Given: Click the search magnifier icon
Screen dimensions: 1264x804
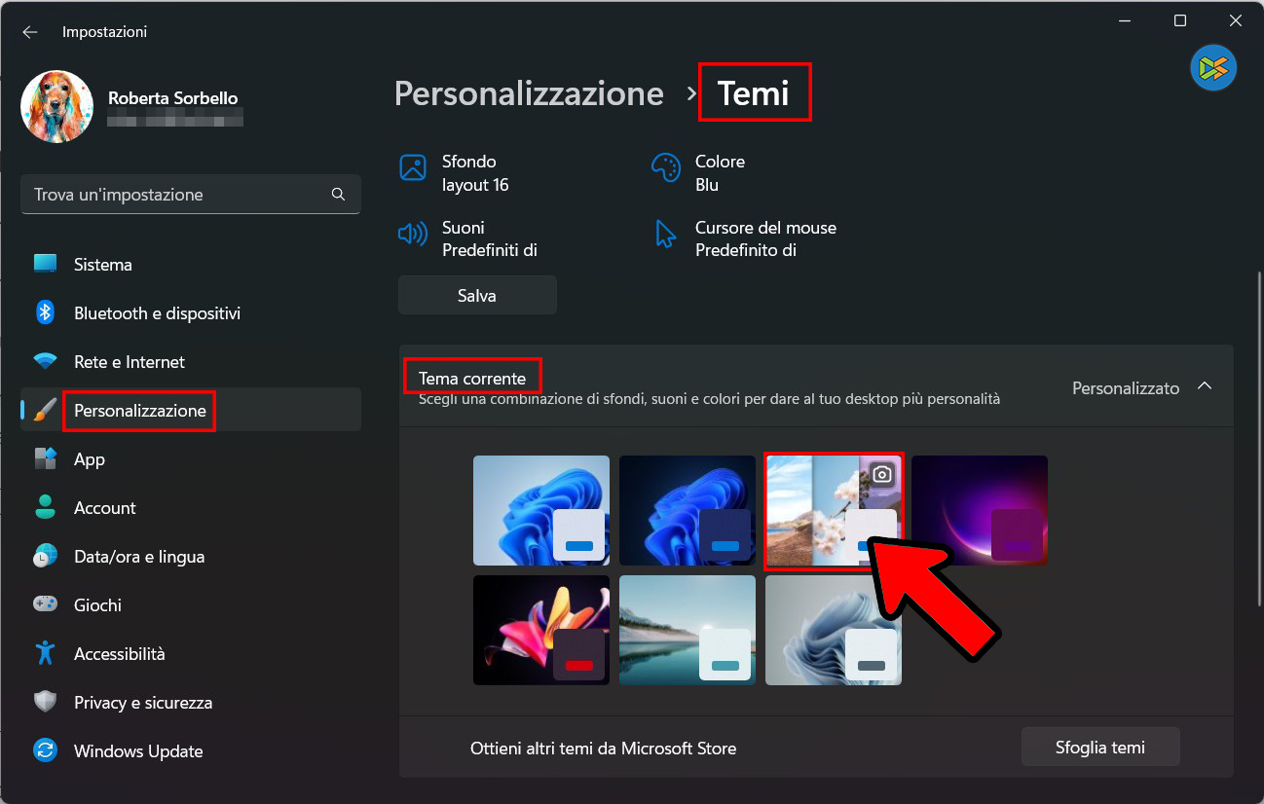Looking at the screenshot, I should click(x=338, y=194).
